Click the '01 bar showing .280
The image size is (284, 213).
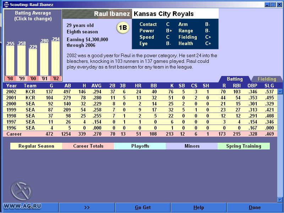[x=44, y=59]
